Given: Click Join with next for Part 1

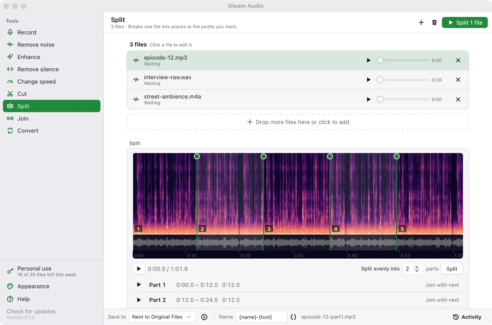Looking at the screenshot, I should [x=442, y=285].
